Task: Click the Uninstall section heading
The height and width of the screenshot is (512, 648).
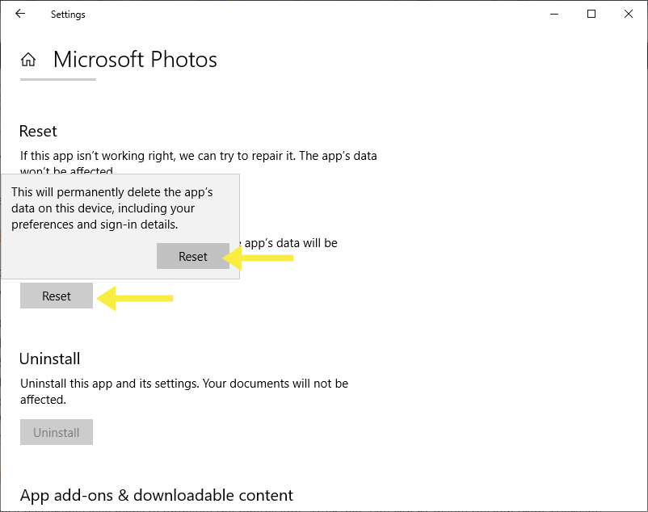Action: point(49,359)
